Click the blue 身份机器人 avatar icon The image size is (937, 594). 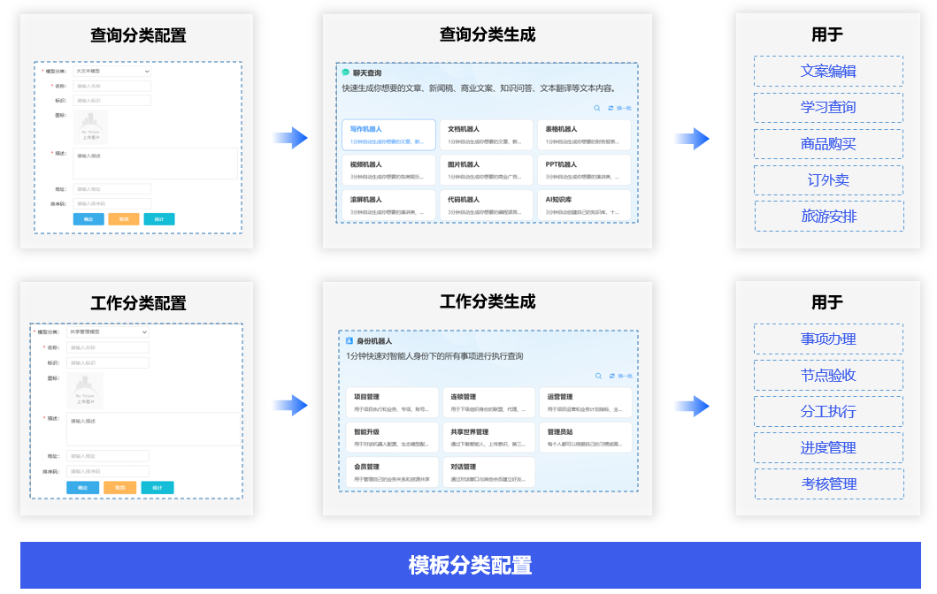pos(349,340)
